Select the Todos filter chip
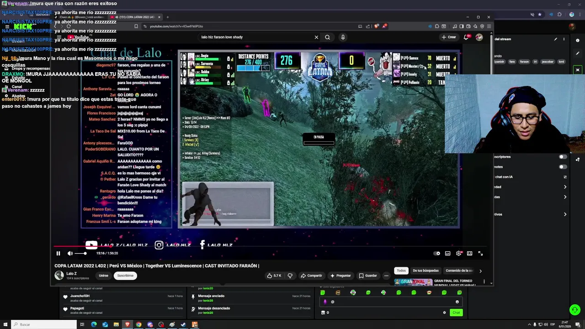The height and width of the screenshot is (329, 585). point(401,271)
